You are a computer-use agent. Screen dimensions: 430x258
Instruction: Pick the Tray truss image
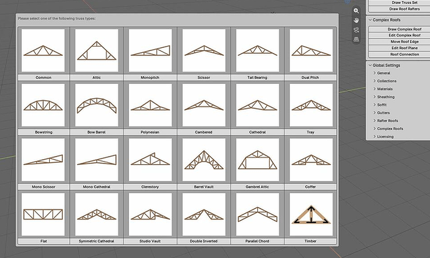311,105
